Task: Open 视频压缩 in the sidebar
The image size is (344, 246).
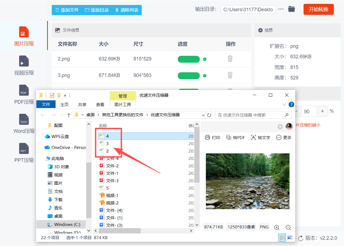Action: 24,65
